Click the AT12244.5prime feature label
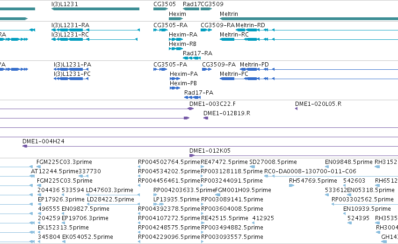This screenshot has height=244, width=398. (55, 171)
